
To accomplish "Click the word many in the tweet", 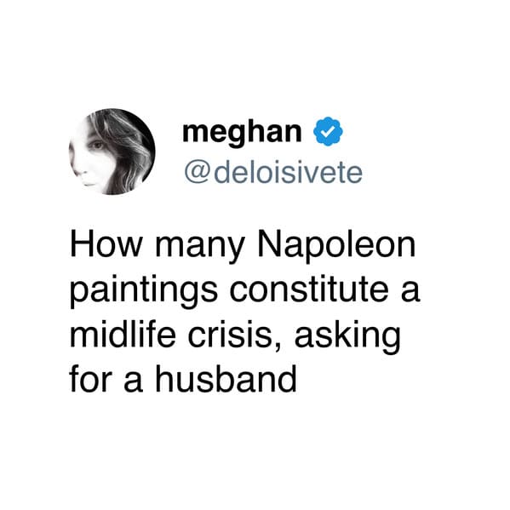I will point(200,247).
